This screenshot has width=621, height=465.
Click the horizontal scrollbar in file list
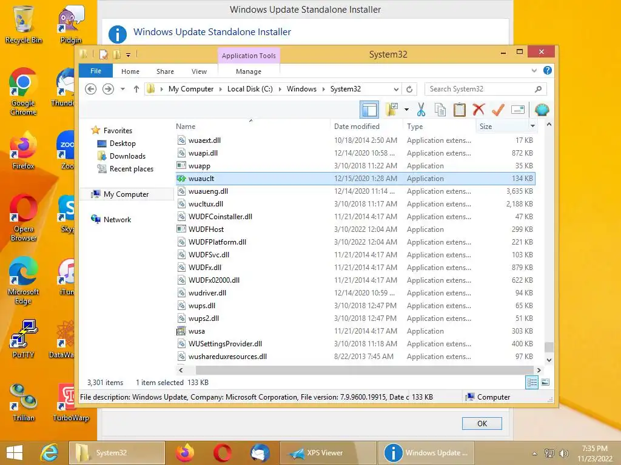point(364,370)
